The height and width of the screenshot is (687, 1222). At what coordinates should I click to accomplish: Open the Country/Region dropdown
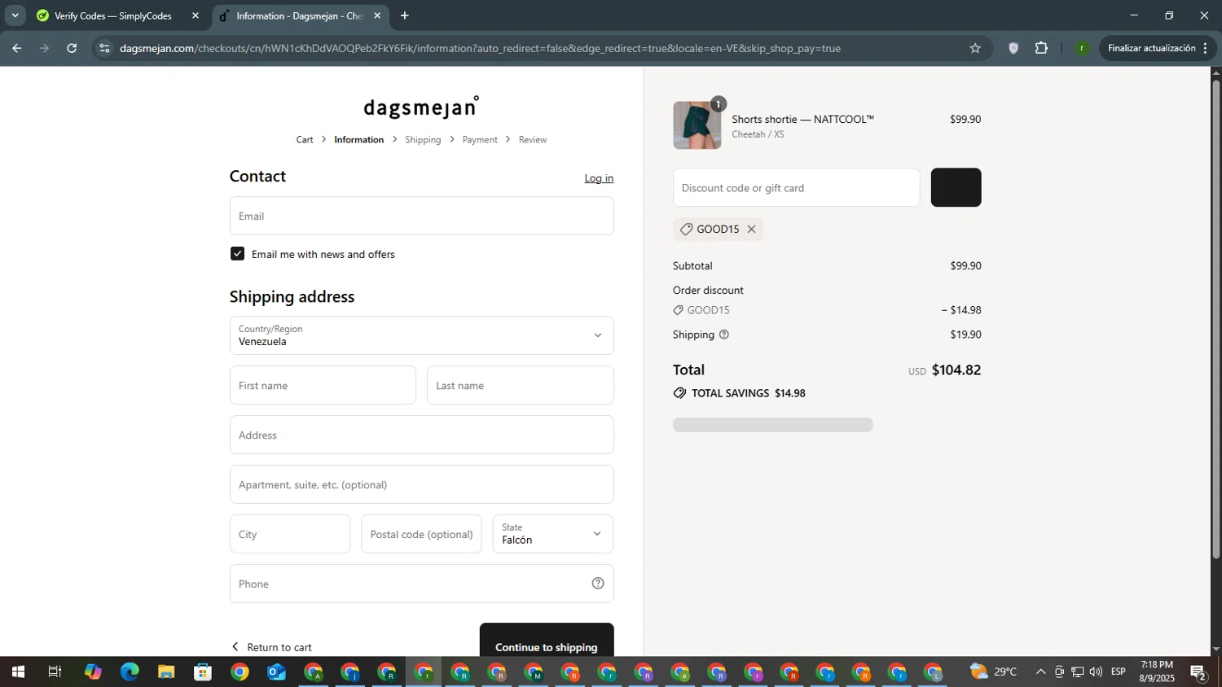[x=421, y=335]
